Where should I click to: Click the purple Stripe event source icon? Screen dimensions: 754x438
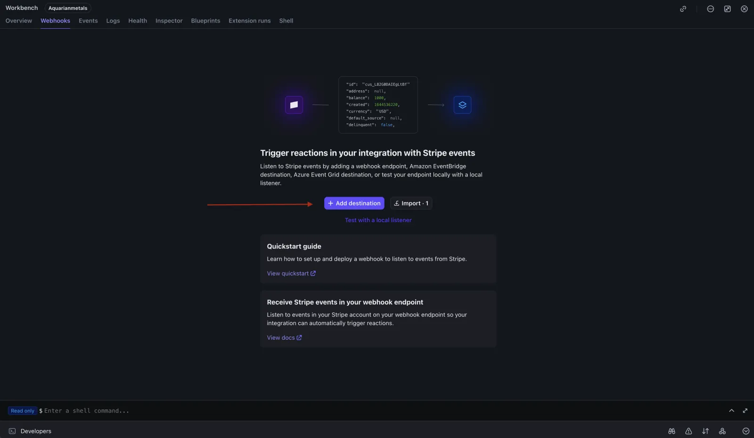[294, 105]
